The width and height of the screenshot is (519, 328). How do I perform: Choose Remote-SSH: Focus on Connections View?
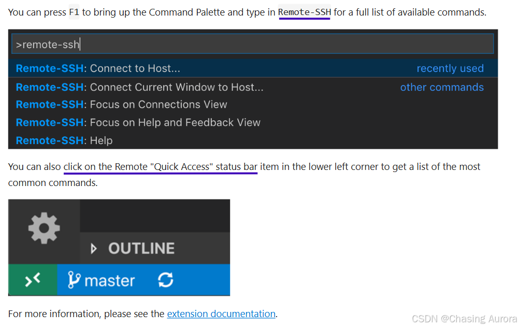253,105
